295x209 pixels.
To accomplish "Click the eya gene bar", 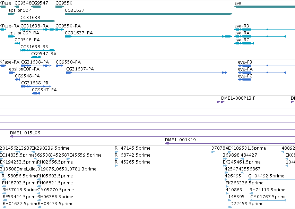I will [264, 7].
